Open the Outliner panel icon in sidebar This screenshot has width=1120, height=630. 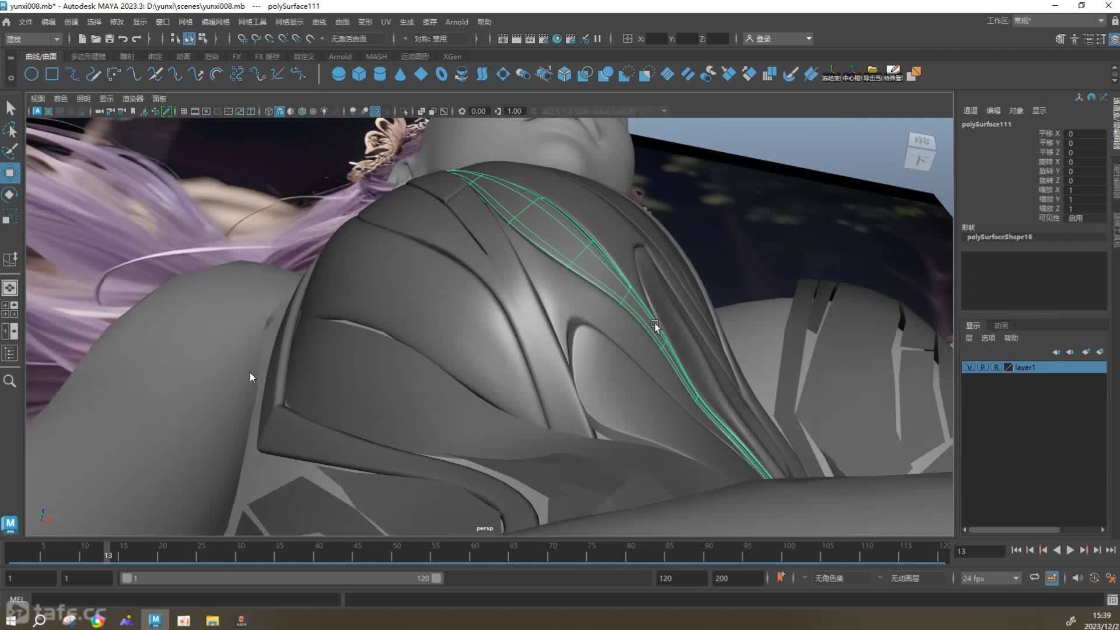coord(10,353)
